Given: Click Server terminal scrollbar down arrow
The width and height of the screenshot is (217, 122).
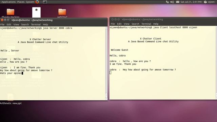Looking at the screenshot, I should tap(106, 99).
